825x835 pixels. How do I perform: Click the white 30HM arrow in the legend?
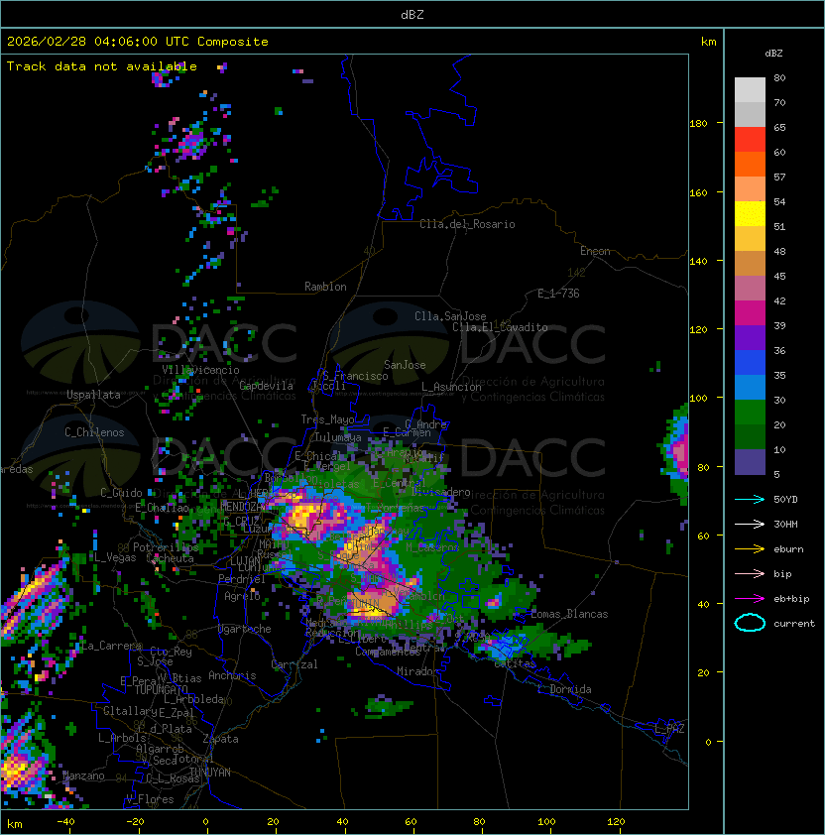coord(750,525)
